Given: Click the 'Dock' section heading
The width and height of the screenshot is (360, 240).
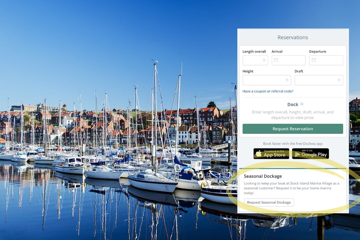Looking at the screenshot, I should [293, 104].
